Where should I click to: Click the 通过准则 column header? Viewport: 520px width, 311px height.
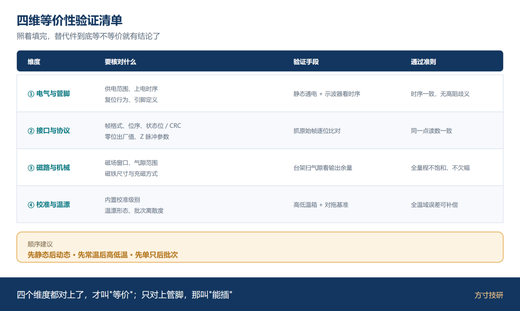coord(423,62)
